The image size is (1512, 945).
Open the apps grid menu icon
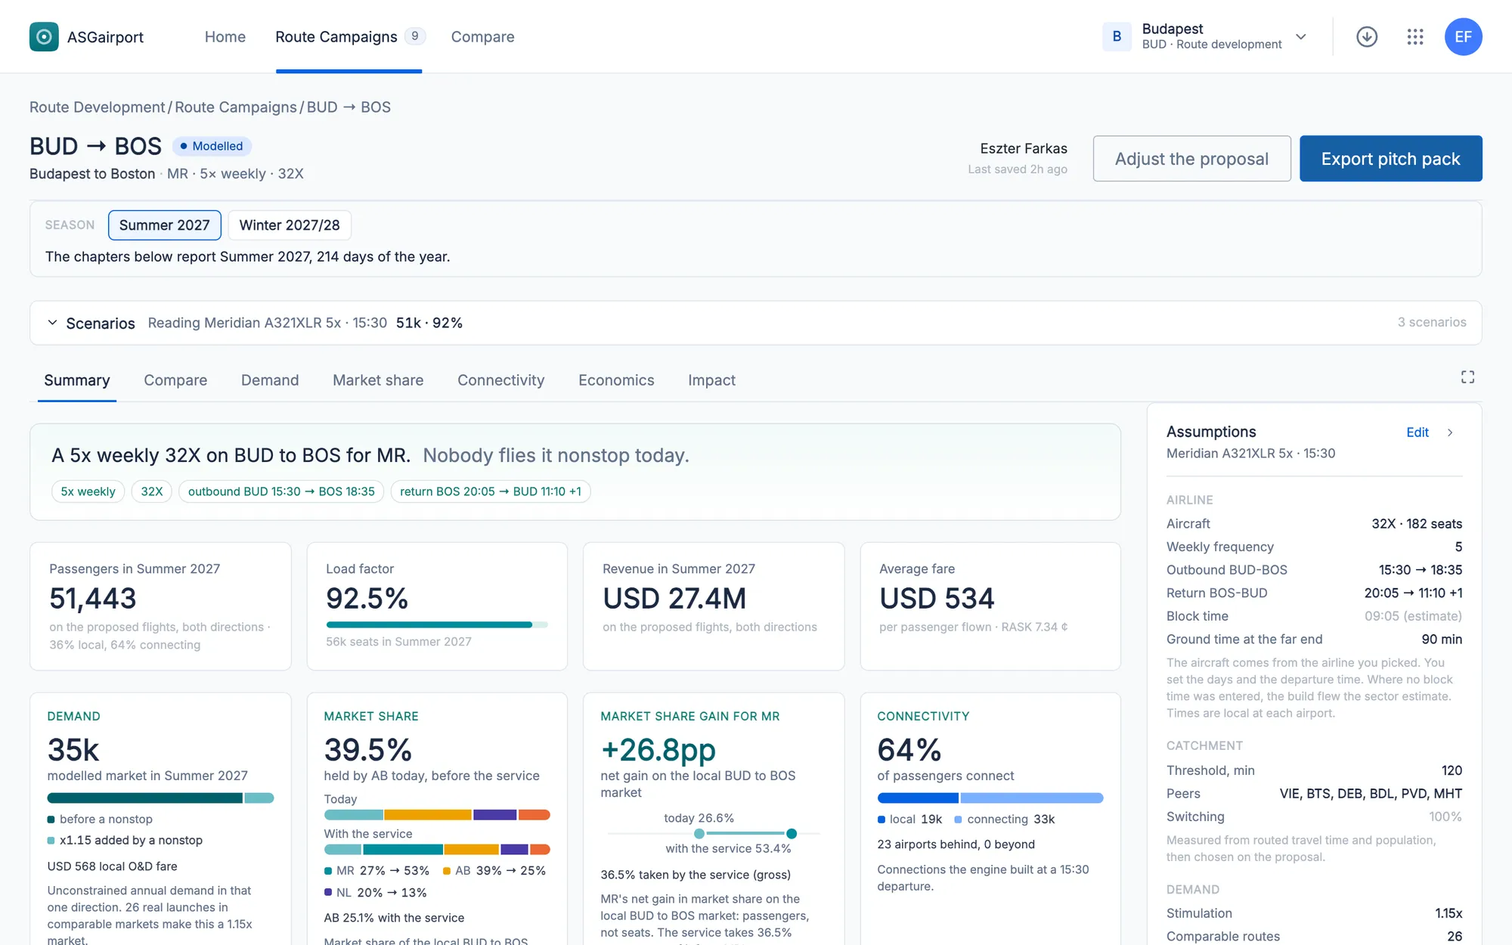pos(1415,36)
